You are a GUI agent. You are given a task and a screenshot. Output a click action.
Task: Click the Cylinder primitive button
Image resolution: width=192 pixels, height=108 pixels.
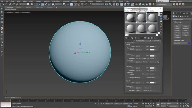[x=177, y=31]
